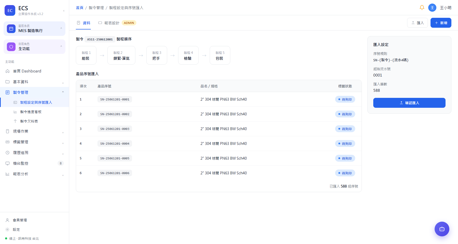Click 待列印 status for SN-25061201-0003

[345, 129]
